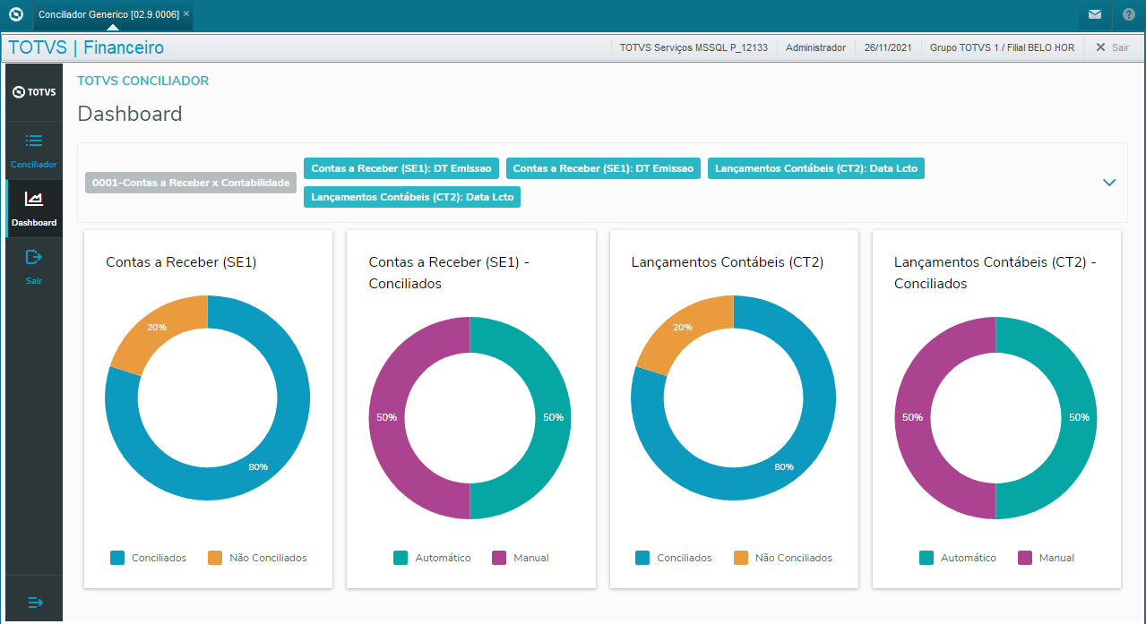Open the help question mark icon
This screenshot has height=624, width=1146.
(1128, 14)
